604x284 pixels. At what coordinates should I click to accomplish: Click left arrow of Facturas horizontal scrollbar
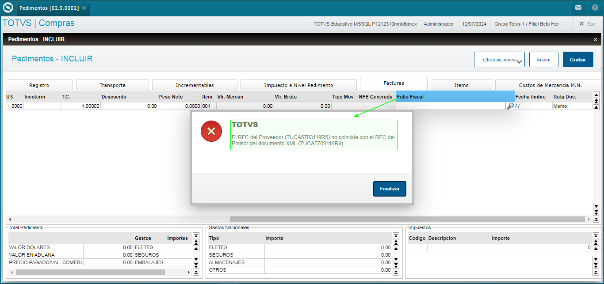(x=9, y=219)
